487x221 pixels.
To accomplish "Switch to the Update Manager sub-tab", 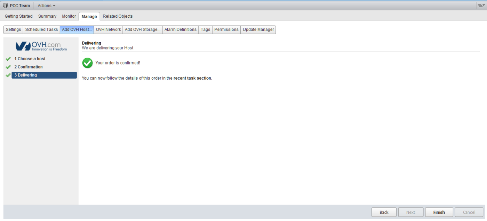I will coord(258,29).
